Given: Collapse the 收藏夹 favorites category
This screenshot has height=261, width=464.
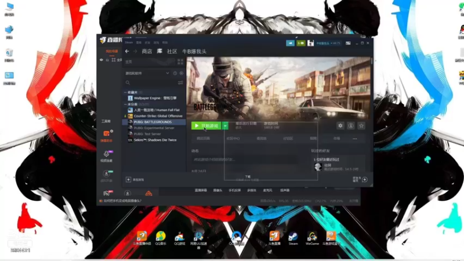Looking at the screenshot, I should pyautogui.click(x=126, y=92).
